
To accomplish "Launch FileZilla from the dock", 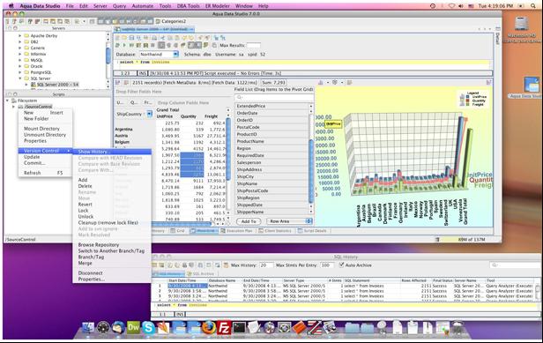I will click(x=224, y=327).
